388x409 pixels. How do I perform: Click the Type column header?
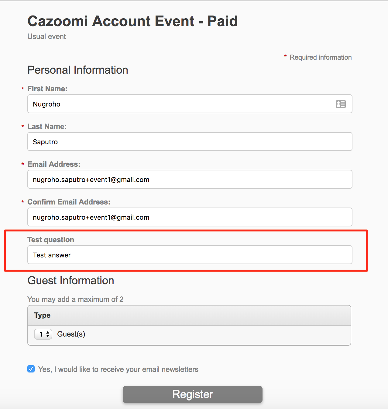tap(42, 315)
